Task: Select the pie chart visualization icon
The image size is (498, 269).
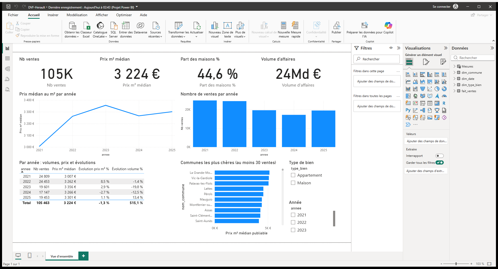Action: click(437, 89)
